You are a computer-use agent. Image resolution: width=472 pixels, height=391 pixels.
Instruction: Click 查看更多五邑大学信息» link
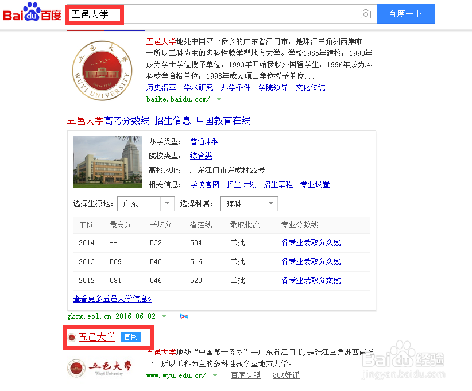click(112, 299)
